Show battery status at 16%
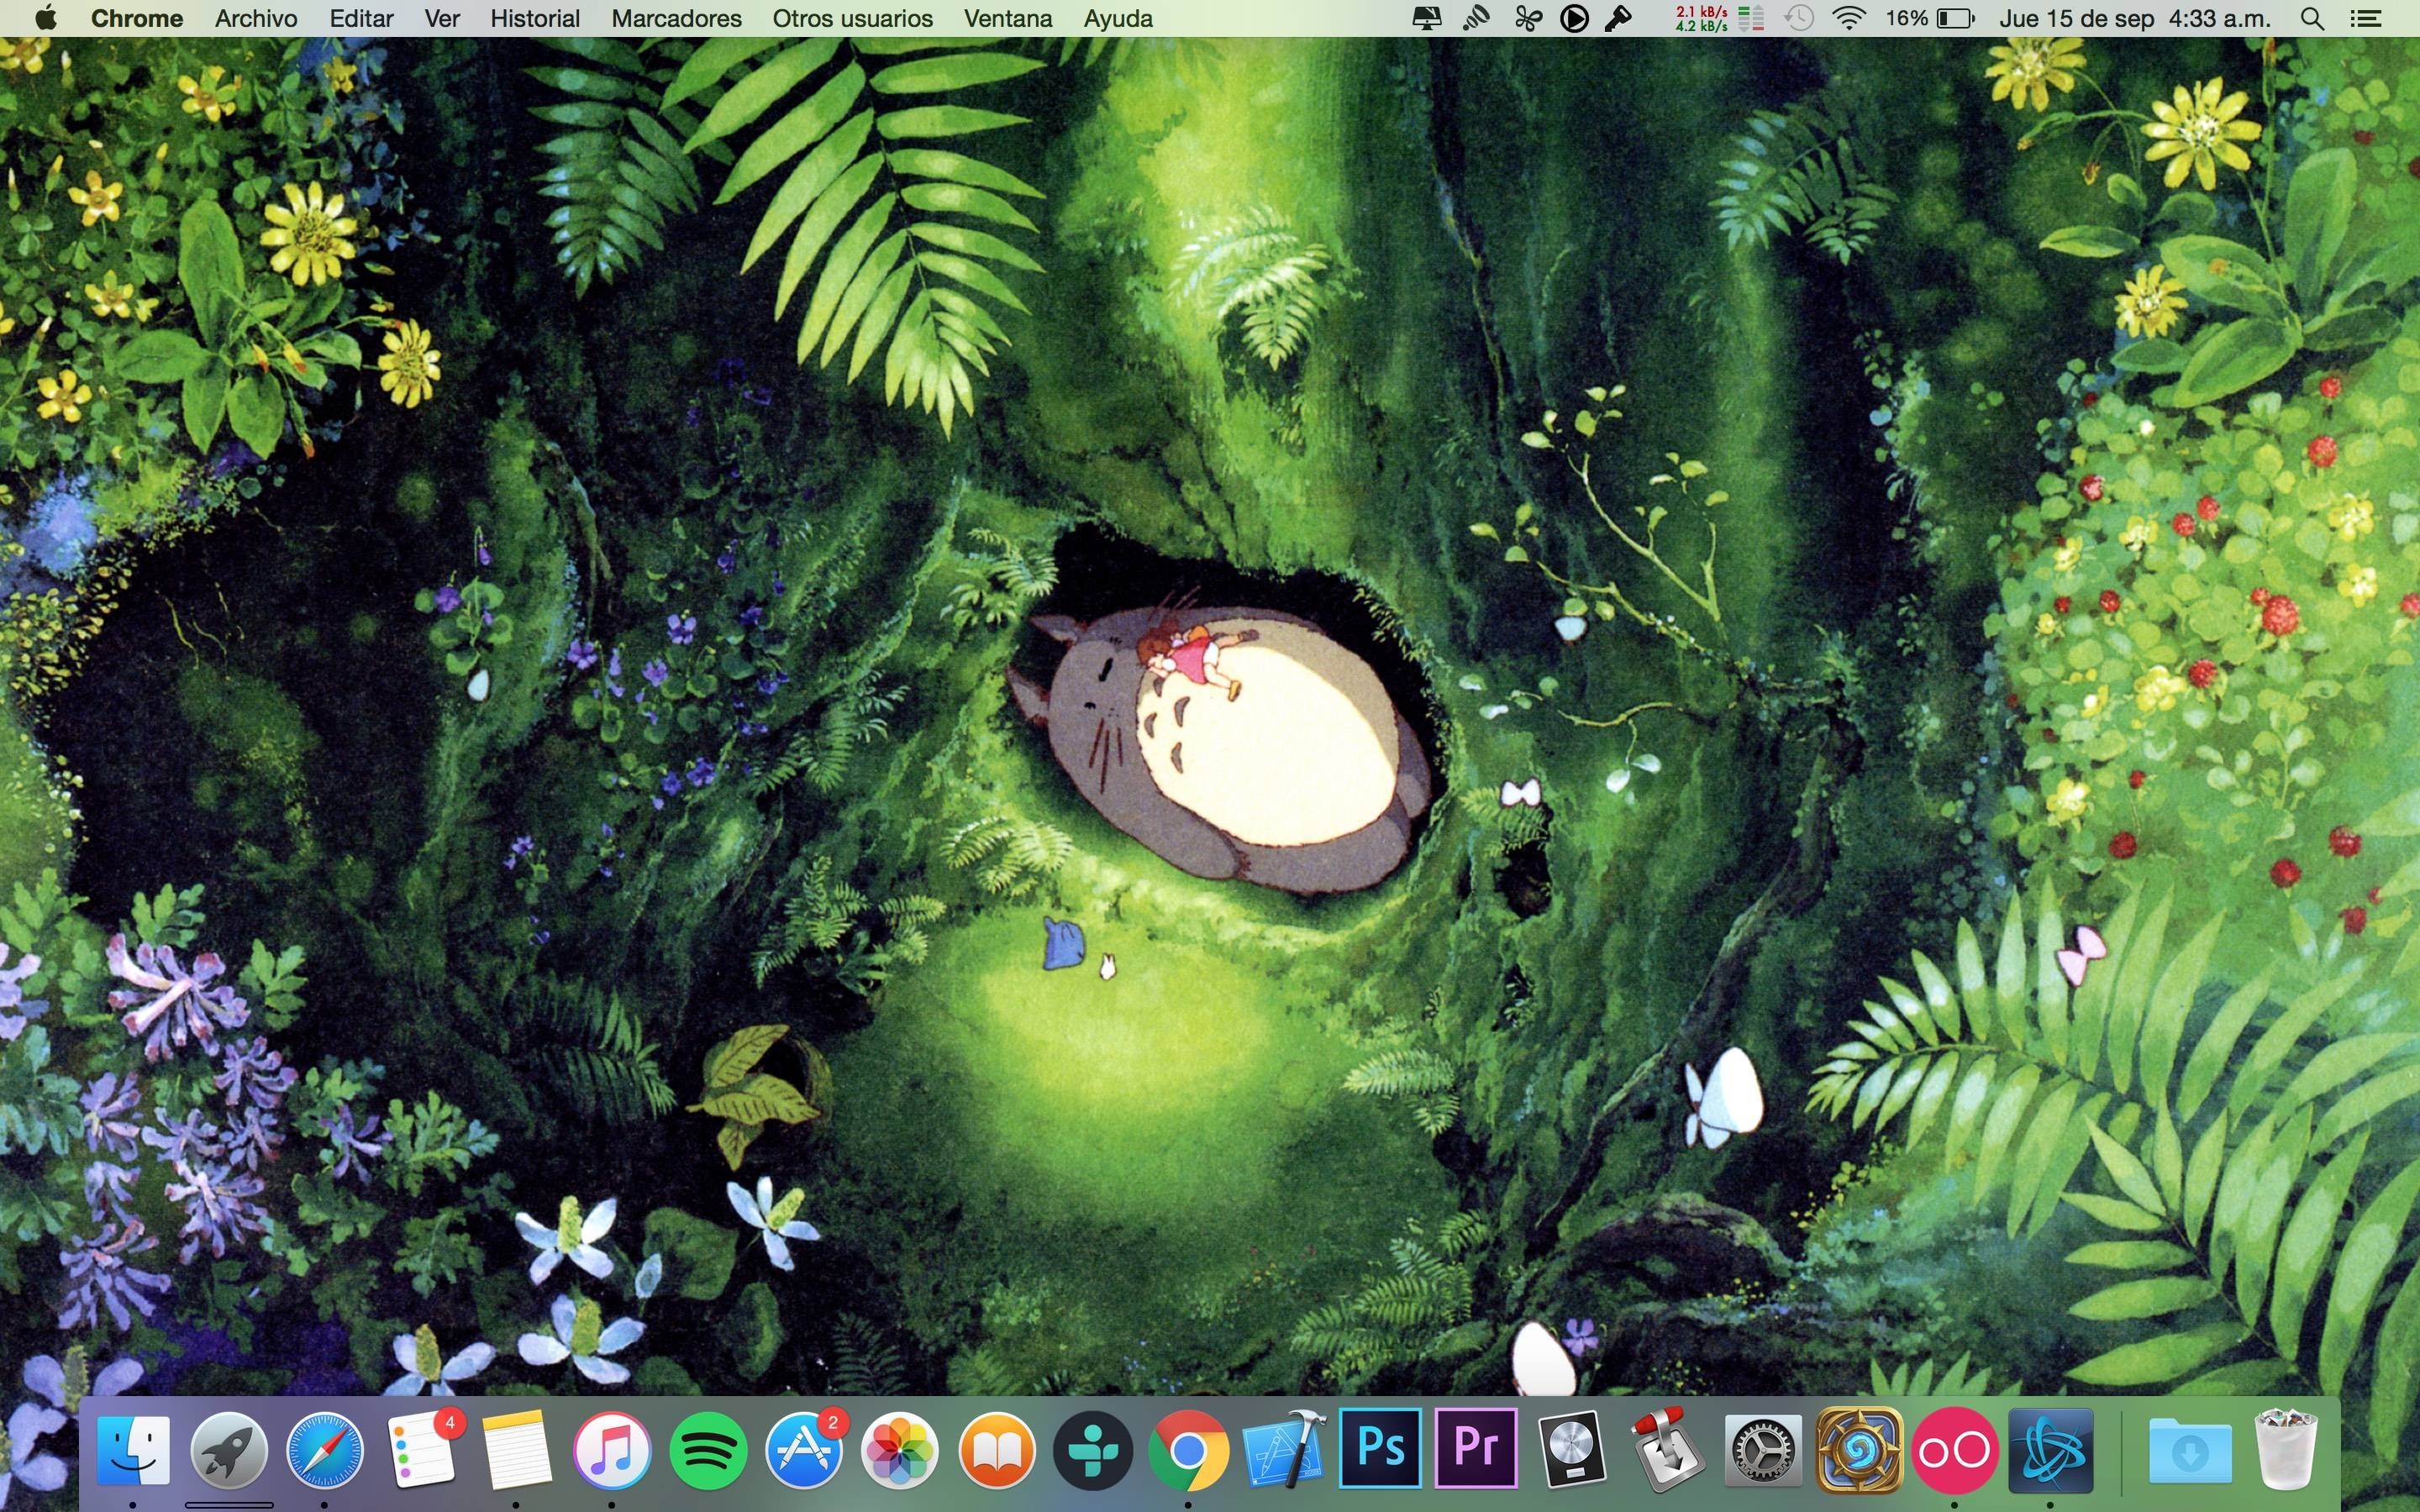This screenshot has height=1512, width=2420. (1931, 18)
